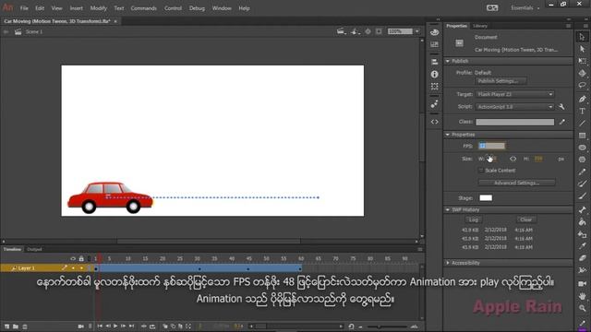Click the ActionScript settings wrench icon
This screenshot has width=591, height=332.
click(x=561, y=107)
